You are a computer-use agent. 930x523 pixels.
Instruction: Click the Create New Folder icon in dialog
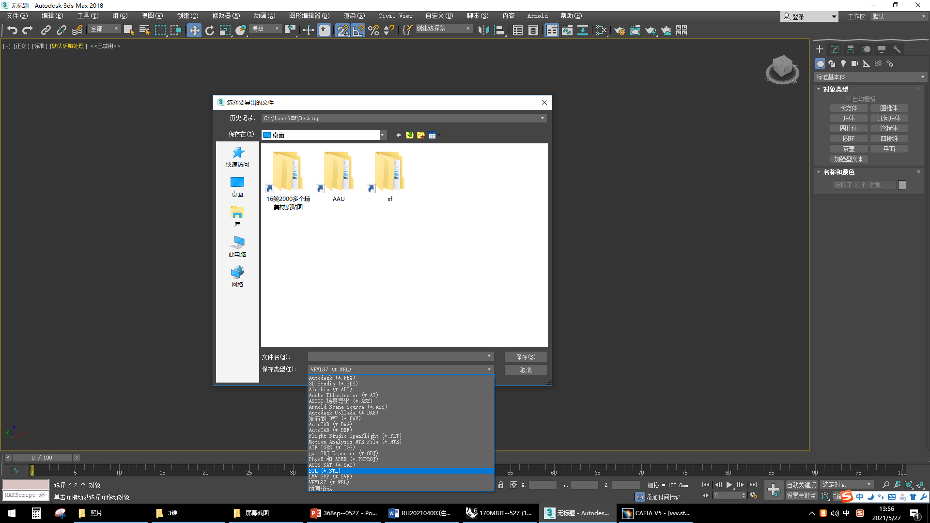click(x=421, y=135)
